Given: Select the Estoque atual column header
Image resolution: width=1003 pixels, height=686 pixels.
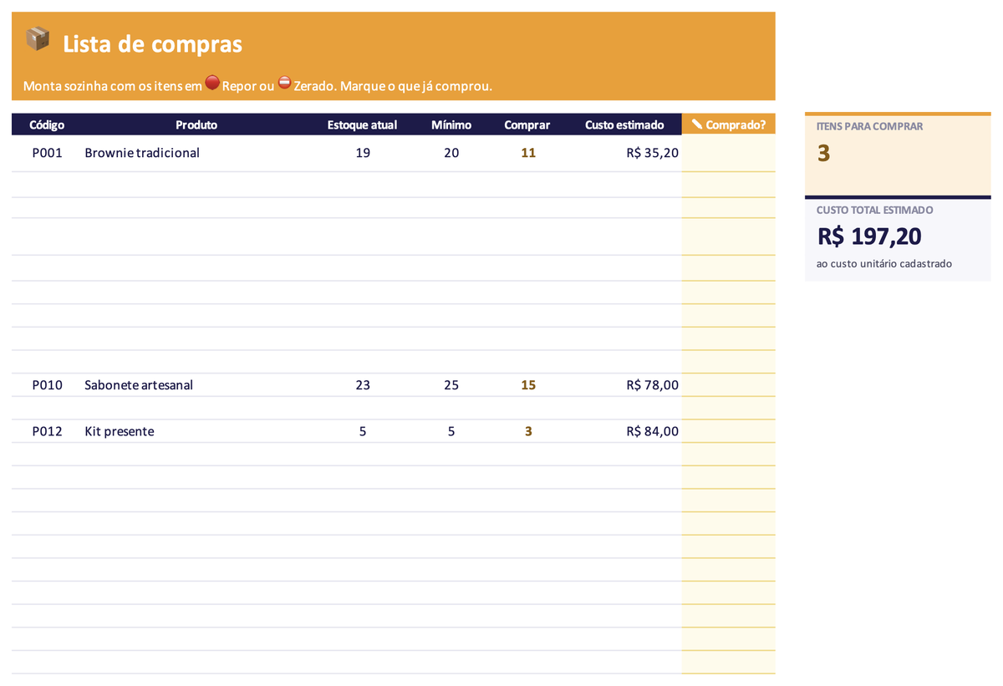Looking at the screenshot, I should 362,124.
